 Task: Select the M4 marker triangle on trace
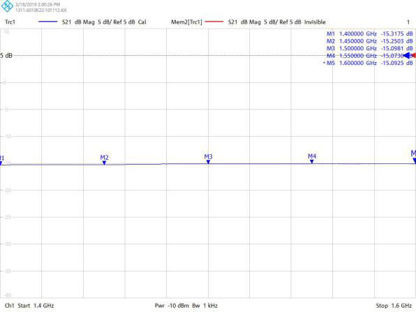312,161
